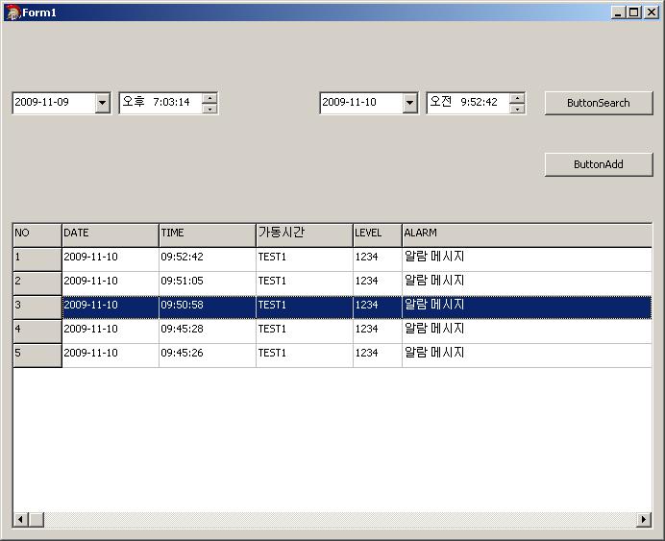Open the start date dropdown 2009-11-09
This screenshot has width=665, height=541.
click(x=103, y=103)
